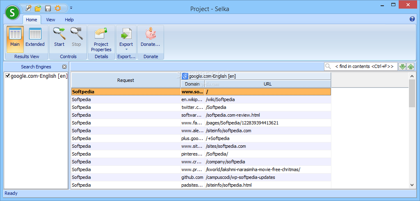Close the Search Engines panel
The height and width of the screenshot is (201, 420).
[64, 67]
